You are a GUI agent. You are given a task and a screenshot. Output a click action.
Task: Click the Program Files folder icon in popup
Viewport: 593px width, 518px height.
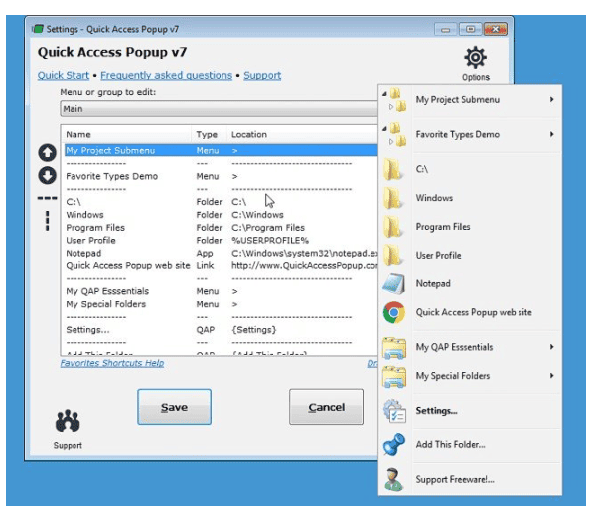click(393, 227)
